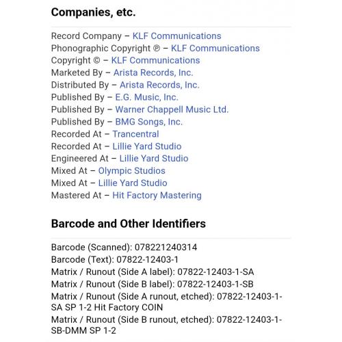Open the Record Company KLF Communications link
The width and height of the screenshot is (342, 342).
click(x=176, y=36)
